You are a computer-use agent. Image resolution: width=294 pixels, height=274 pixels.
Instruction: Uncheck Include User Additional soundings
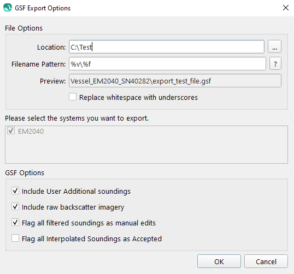[x=15, y=191]
